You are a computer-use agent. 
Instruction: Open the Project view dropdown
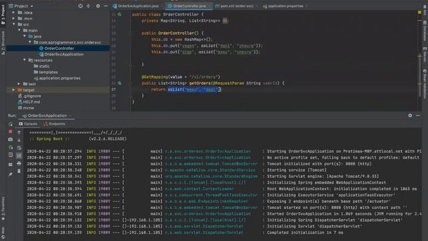click(21, 6)
